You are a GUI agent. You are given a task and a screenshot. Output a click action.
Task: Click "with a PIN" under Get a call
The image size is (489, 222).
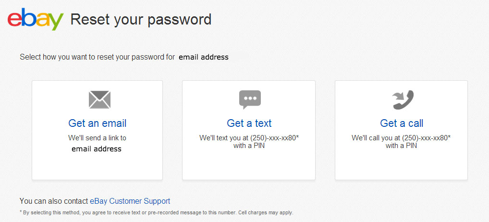[x=401, y=146]
